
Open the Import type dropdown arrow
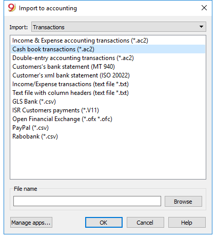pyautogui.click(x=201, y=27)
